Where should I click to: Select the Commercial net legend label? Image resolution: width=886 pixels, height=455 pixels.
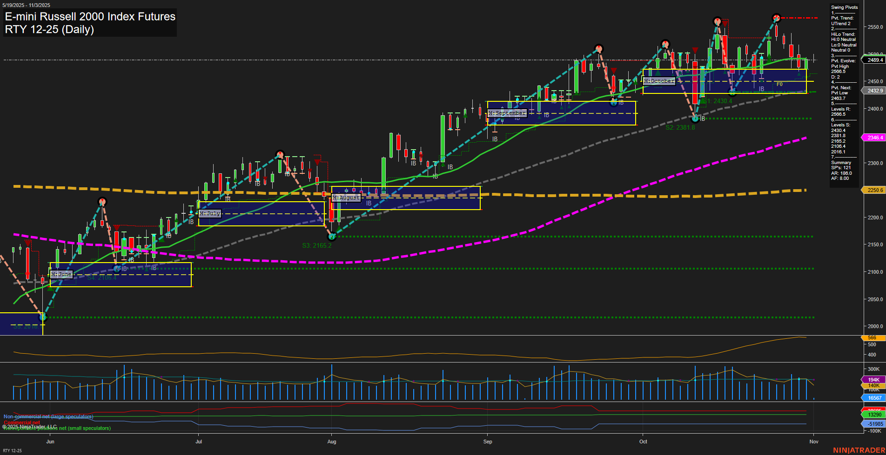[x=22, y=422]
